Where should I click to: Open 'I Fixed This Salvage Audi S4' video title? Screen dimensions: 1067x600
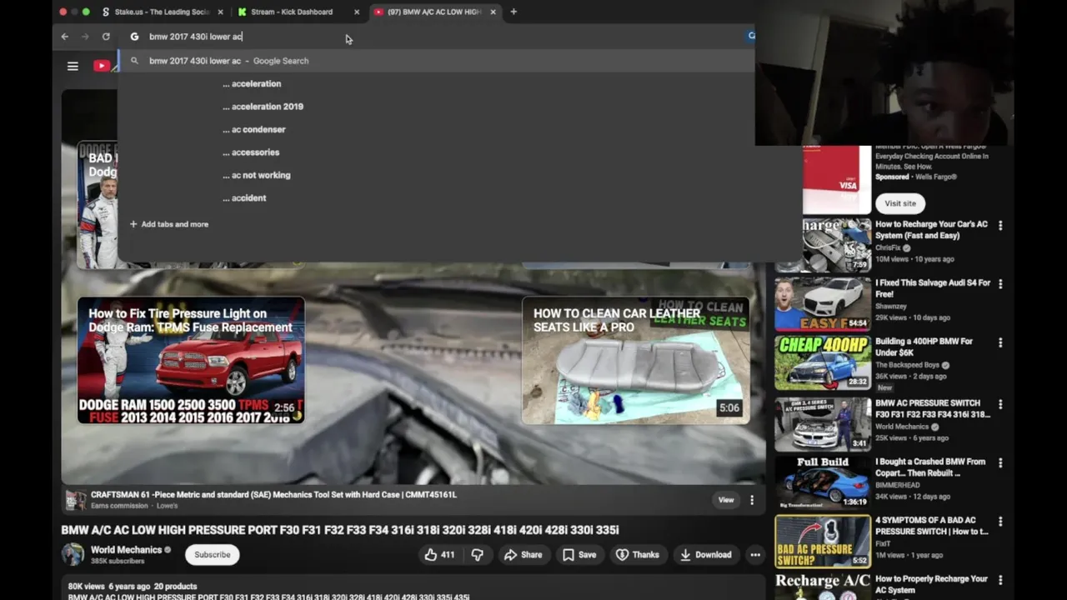933,288
